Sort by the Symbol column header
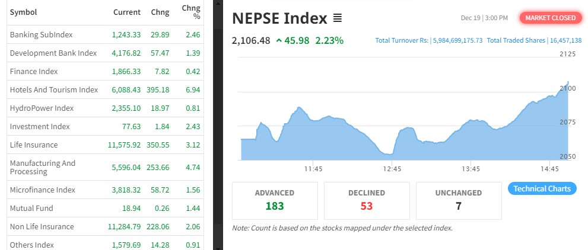 (x=23, y=12)
